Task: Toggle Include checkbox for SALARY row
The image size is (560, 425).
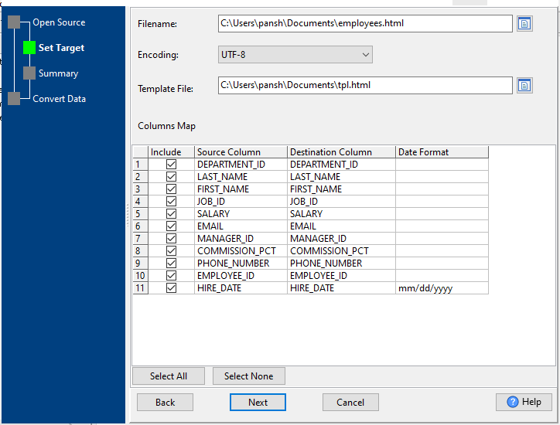Action: coord(171,214)
